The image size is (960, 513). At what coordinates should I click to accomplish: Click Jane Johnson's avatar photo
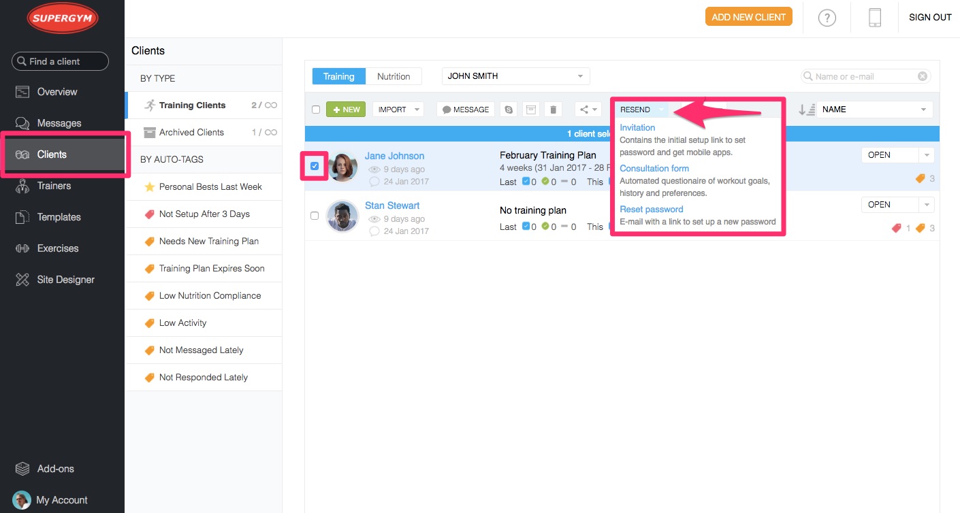pyautogui.click(x=342, y=167)
